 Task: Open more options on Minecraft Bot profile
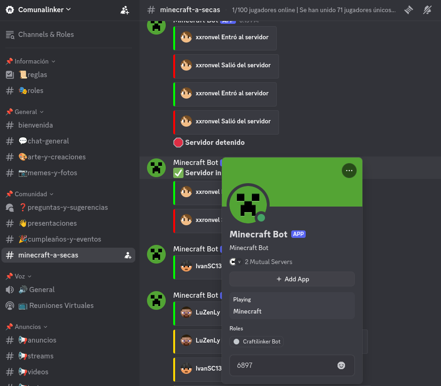point(349,171)
